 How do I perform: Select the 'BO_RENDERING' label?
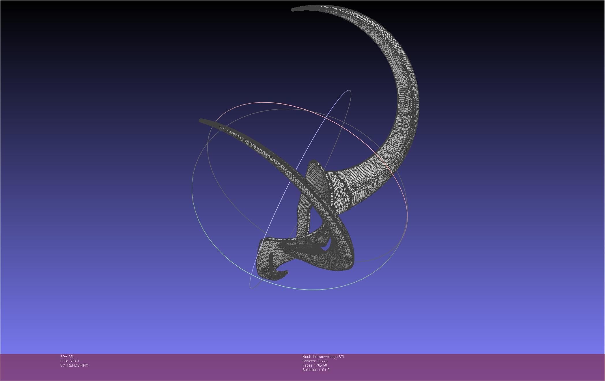[74, 365]
